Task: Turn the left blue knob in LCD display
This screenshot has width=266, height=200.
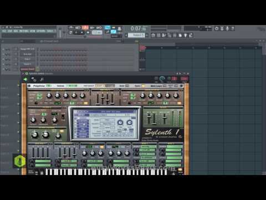Action: click(x=120, y=122)
